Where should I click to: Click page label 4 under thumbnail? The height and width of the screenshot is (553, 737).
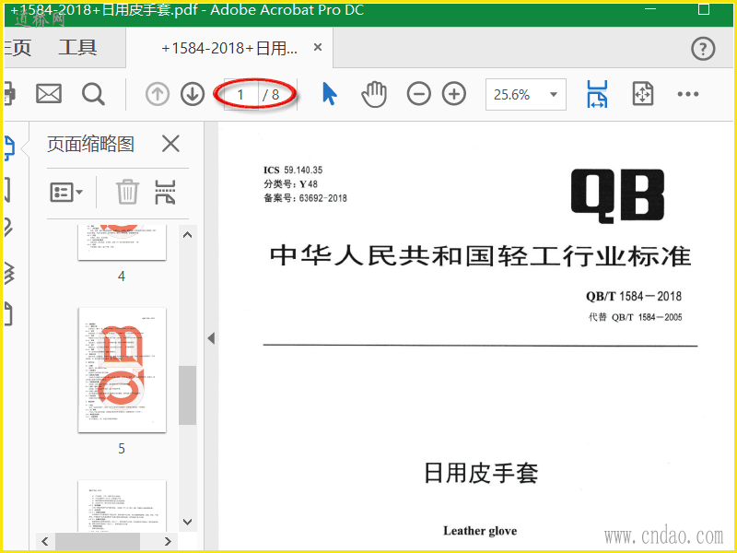click(x=122, y=276)
